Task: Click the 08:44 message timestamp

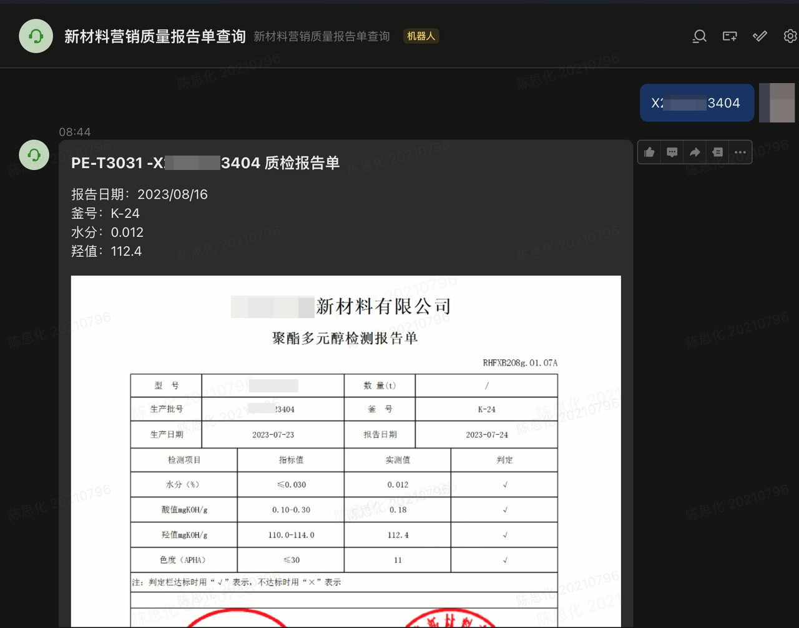Action: click(x=75, y=132)
